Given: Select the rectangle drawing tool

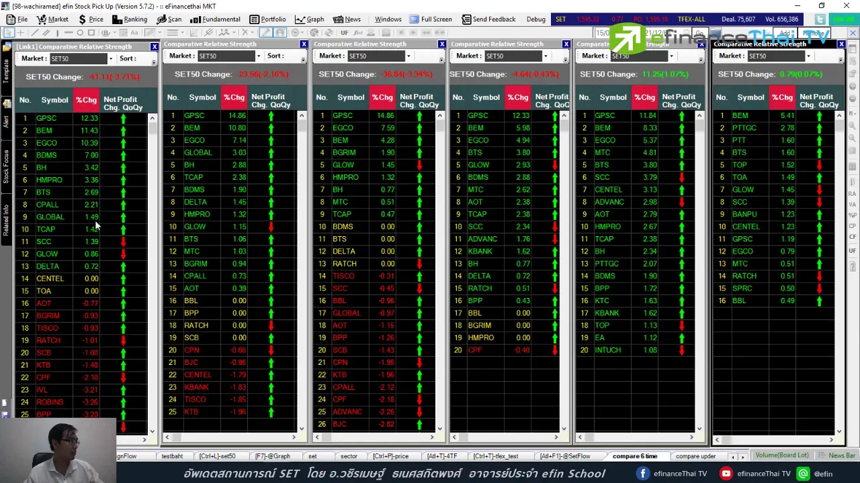Looking at the screenshot, I should 91,32.
